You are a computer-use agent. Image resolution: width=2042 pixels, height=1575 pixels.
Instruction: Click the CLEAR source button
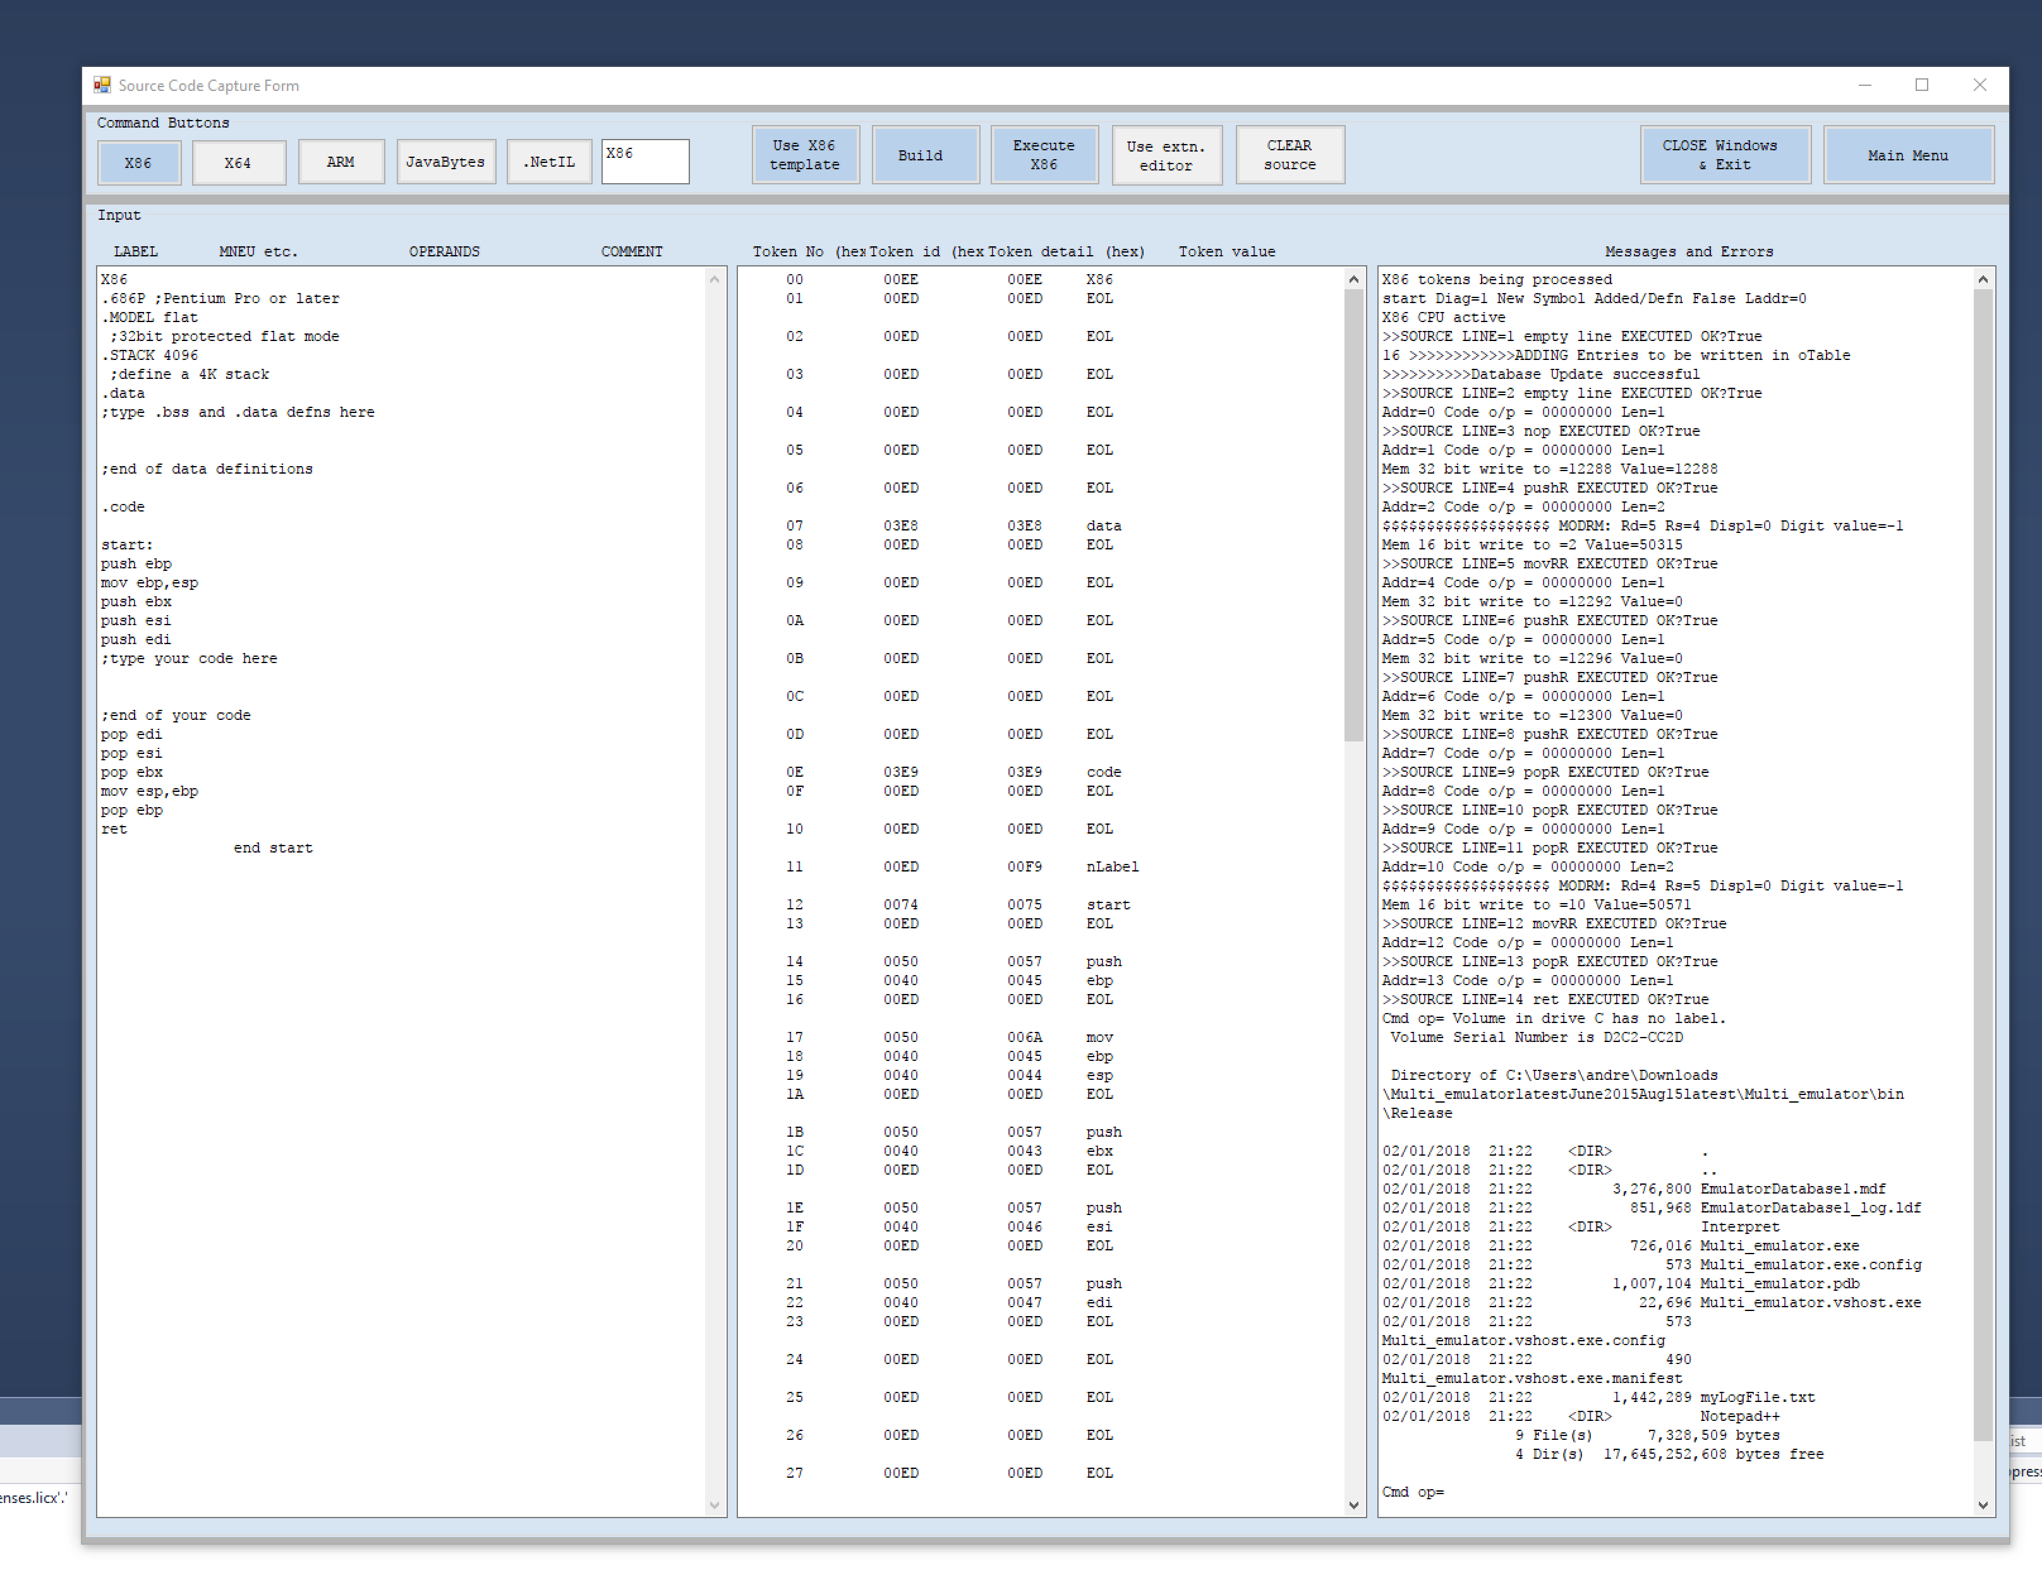tap(1290, 155)
